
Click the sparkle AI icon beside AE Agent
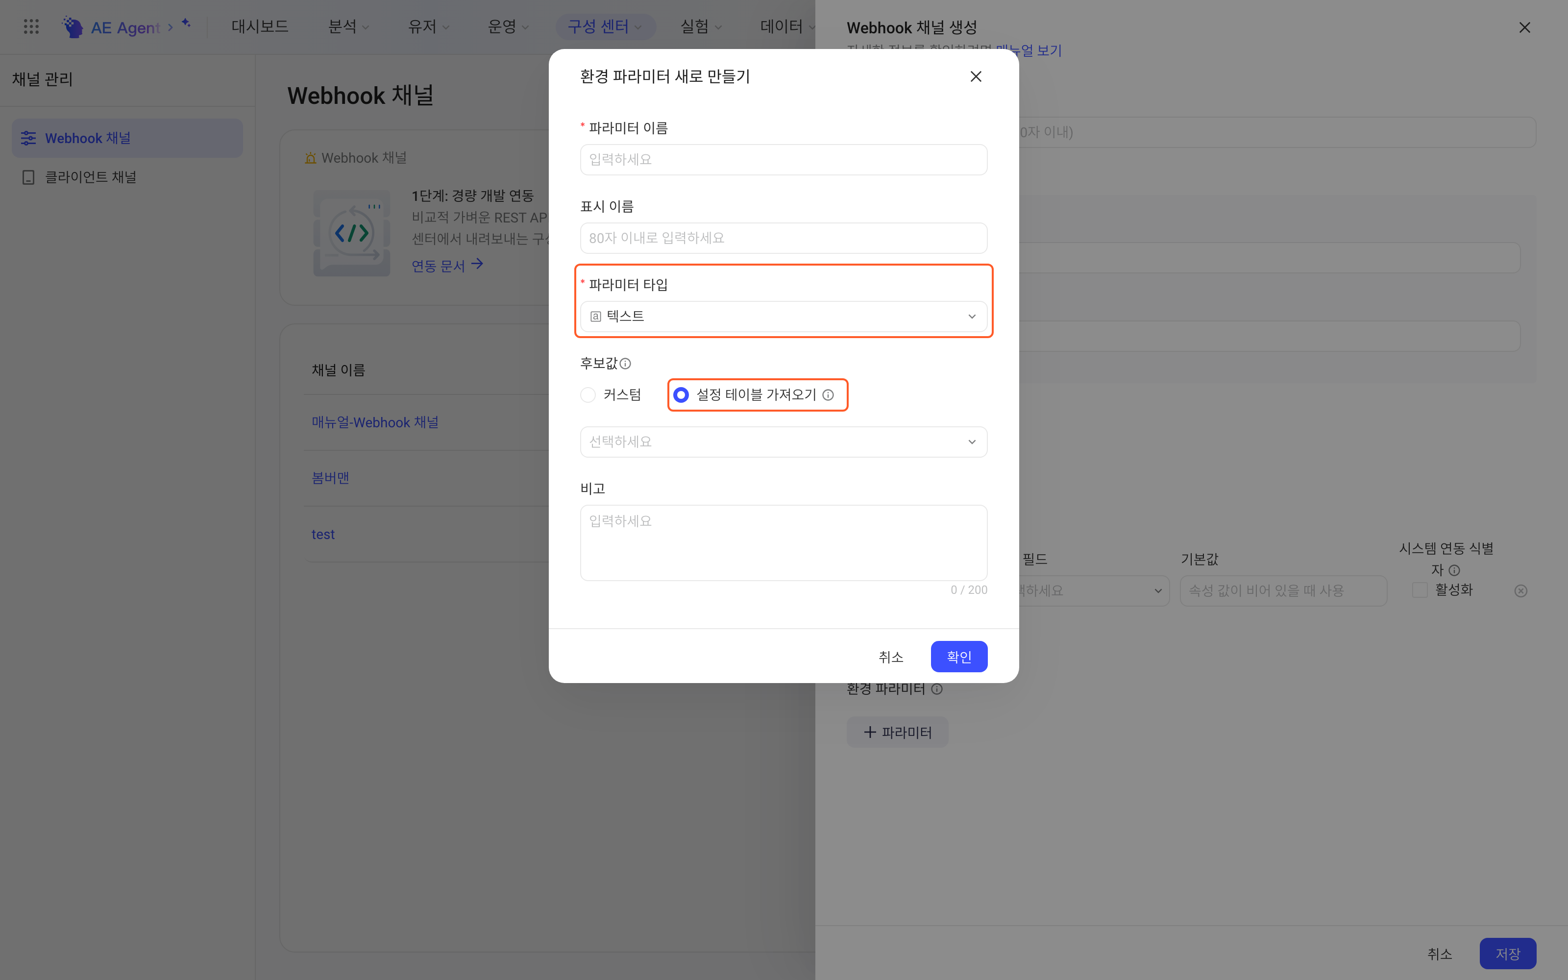pyautogui.click(x=186, y=24)
